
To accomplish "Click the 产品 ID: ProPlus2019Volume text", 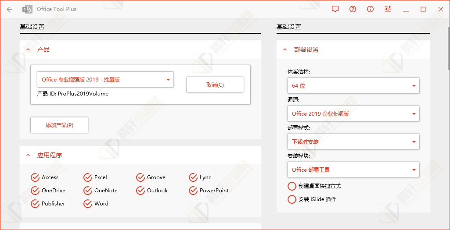I will (x=73, y=94).
